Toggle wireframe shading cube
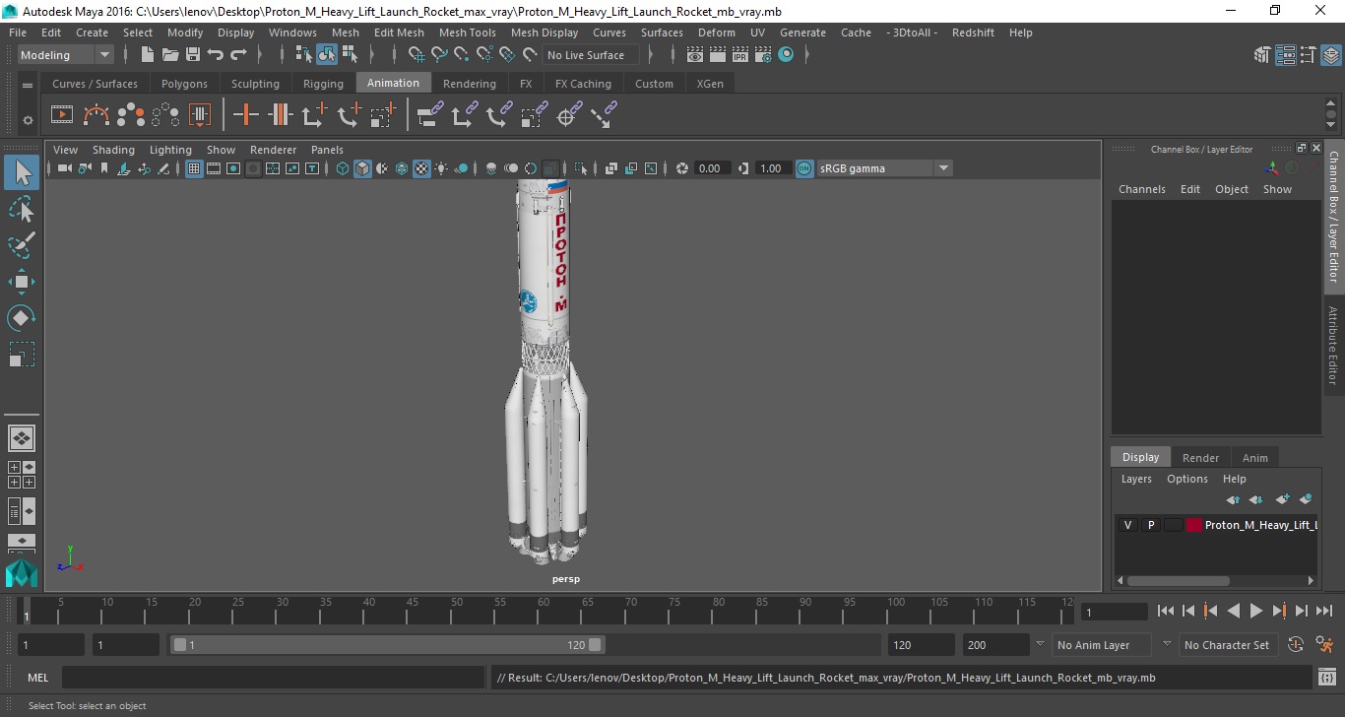This screenshot has width=1345, height=717. tap(343, 168)
